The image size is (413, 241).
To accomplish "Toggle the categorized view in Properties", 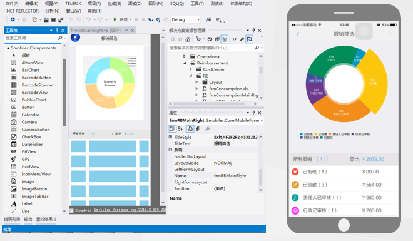I will pos(173,129).
